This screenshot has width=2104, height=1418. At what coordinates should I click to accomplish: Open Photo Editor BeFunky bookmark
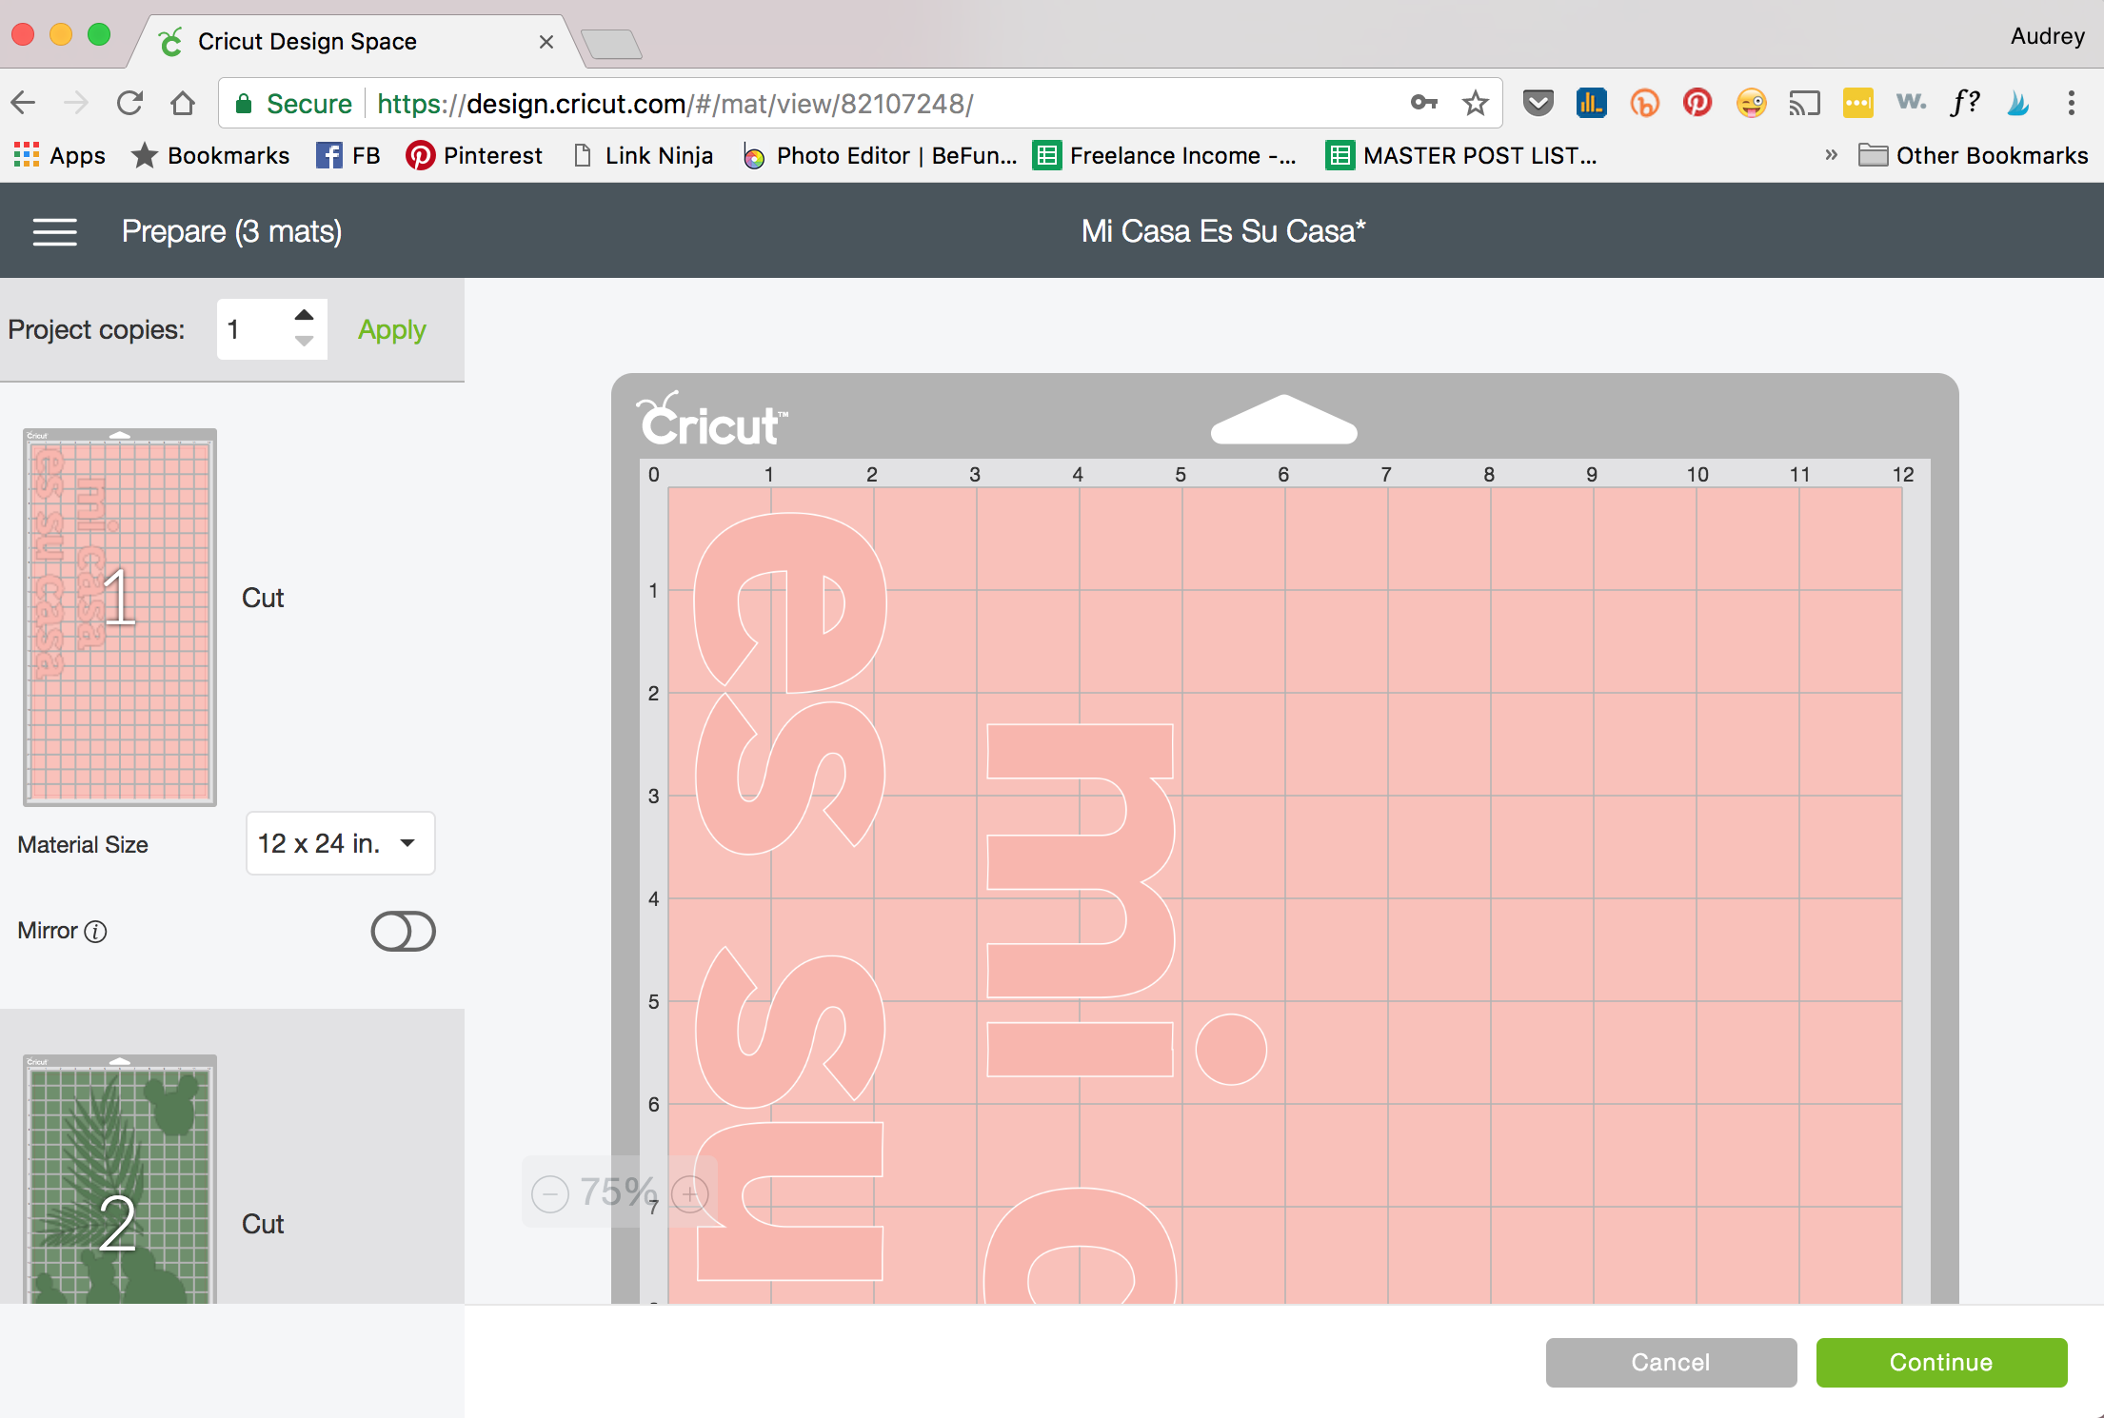click(880, 155)
